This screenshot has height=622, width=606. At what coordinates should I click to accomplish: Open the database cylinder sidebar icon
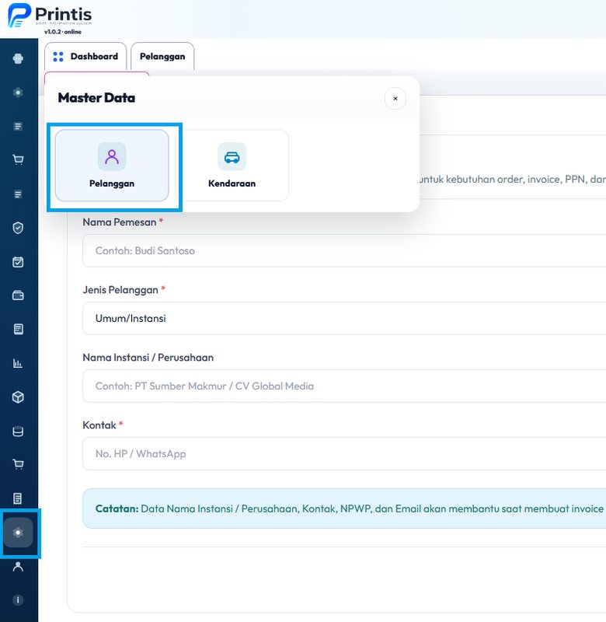point(18,432)
